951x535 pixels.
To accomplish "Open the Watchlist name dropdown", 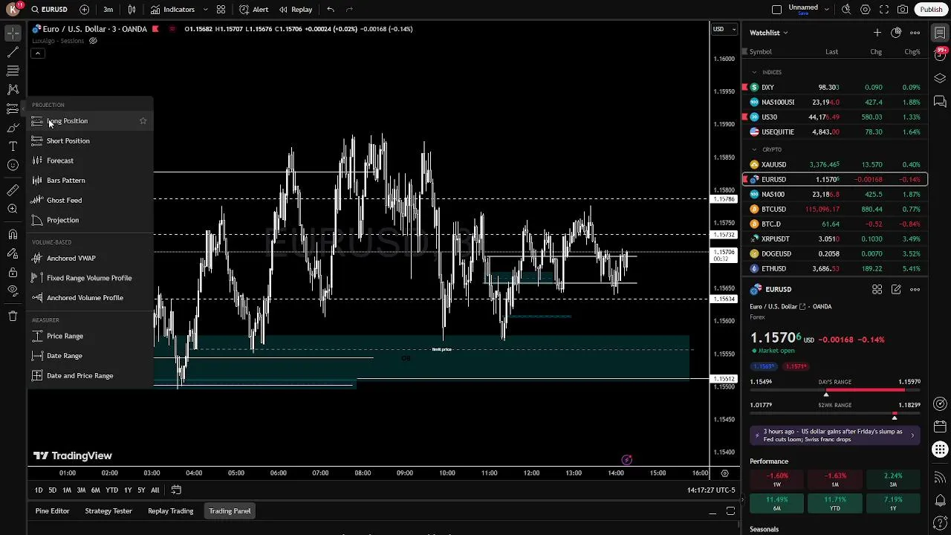I will point(769,33).
